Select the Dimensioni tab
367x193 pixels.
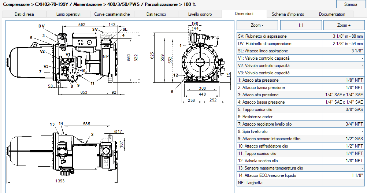[244, 14]
